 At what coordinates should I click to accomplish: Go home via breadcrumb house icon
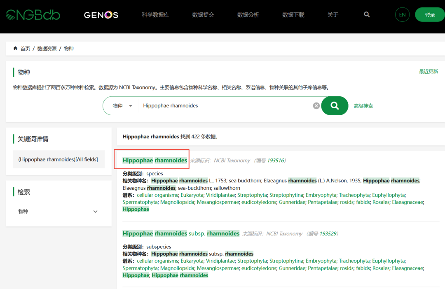click(15, 48)
